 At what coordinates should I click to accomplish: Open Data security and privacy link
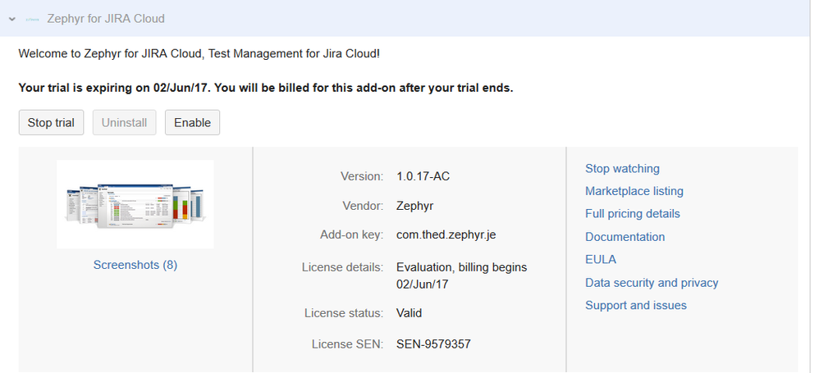[x=651, y=283]
